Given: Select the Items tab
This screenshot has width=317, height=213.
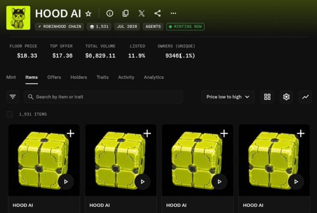Looking at the screenshot, I should coord(32,77).
